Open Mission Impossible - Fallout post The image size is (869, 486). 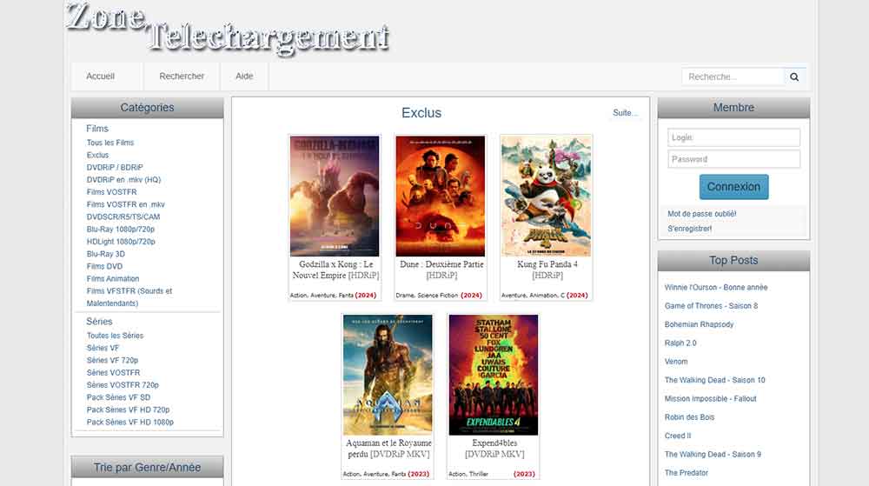[x=710, y=399]
